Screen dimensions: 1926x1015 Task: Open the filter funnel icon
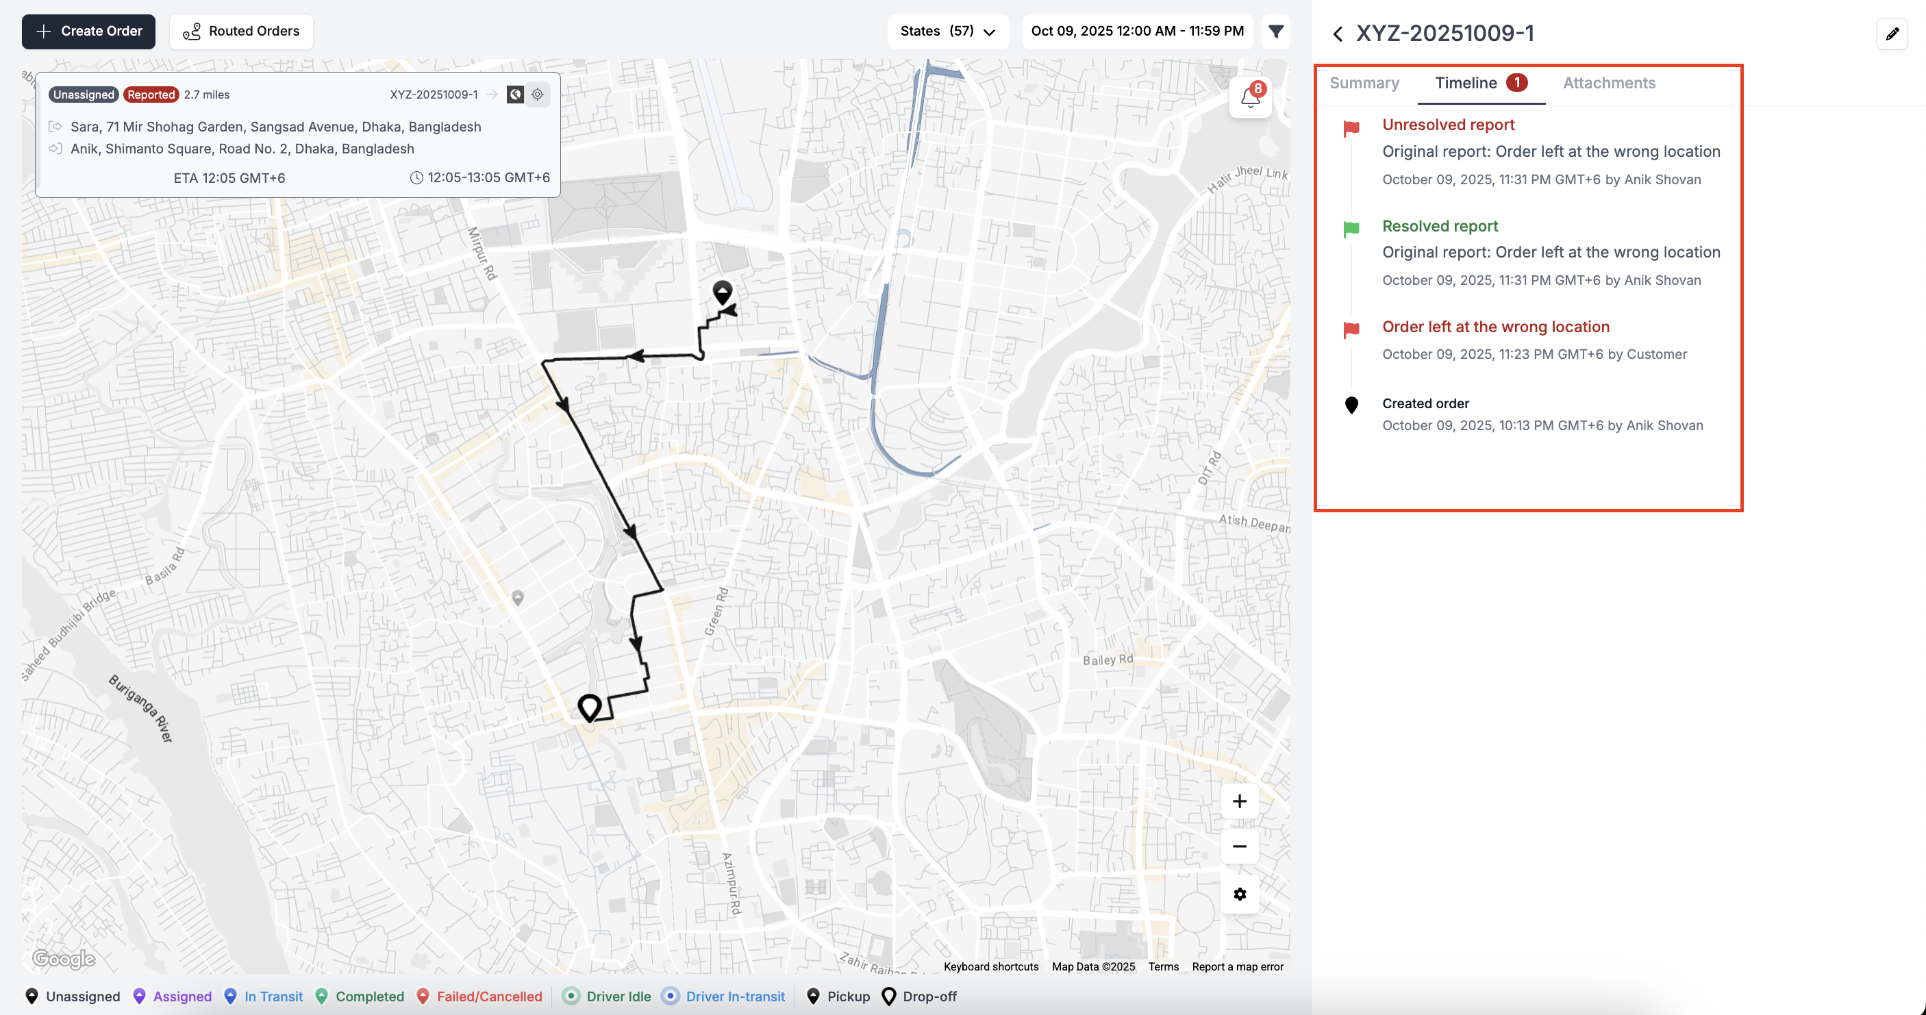click(x=1275, y=32)
